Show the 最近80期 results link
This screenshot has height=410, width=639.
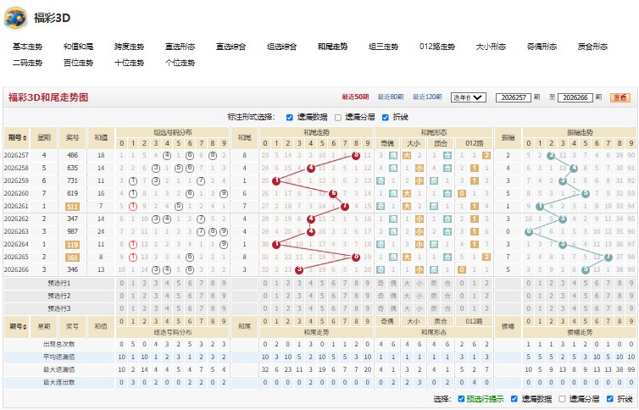(x=391, y=97)
